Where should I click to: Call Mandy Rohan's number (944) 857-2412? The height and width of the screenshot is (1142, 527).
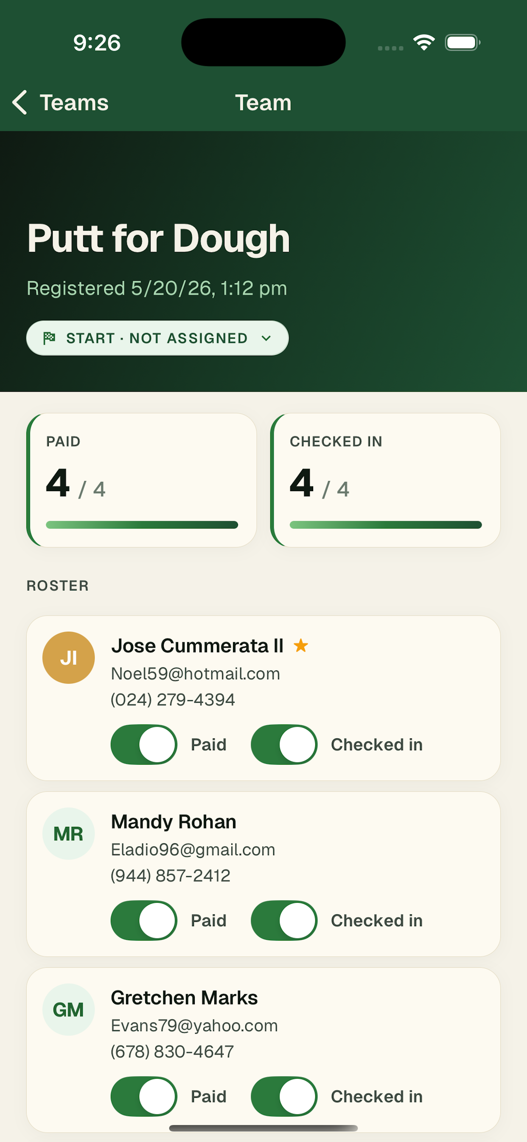tap(171, 876)
